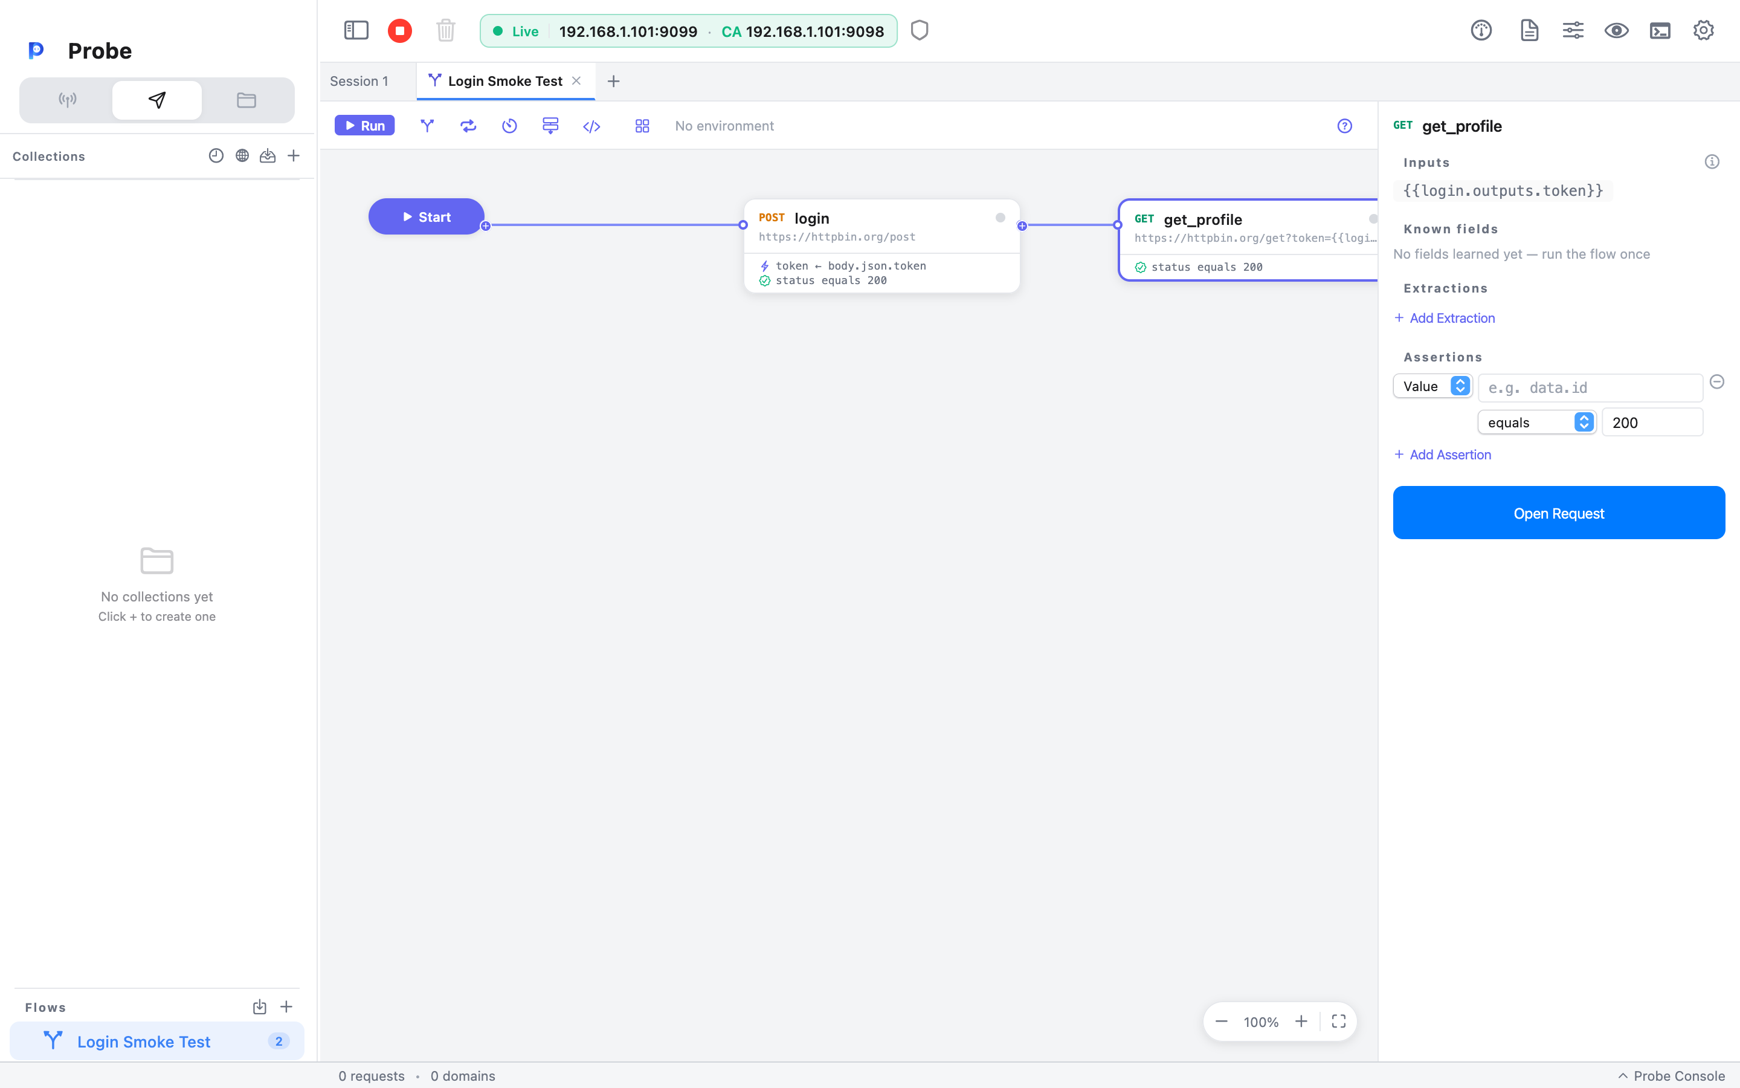The width and height of the screenshot is (1740, 1088).
Task: Open history clock icon in Collections
Action: pos(216,155)
